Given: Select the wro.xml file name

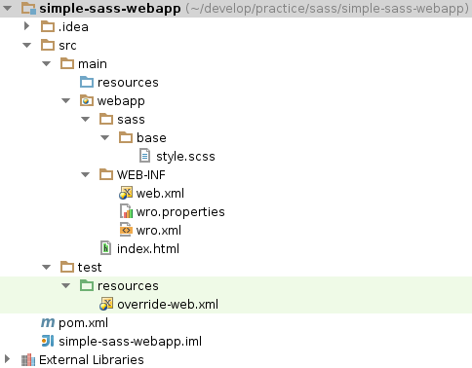Looking at the screenshot, I should pos(159,231).
